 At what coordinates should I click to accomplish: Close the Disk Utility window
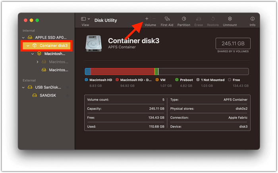pos(25,20)
